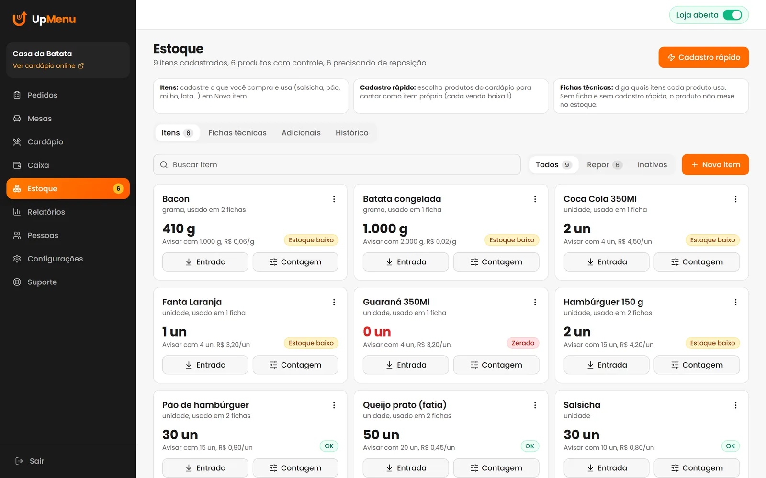This screenshot has width=766, height=478.
Task: Switch to Fichas técnicas tab
Action: point(237,133)
